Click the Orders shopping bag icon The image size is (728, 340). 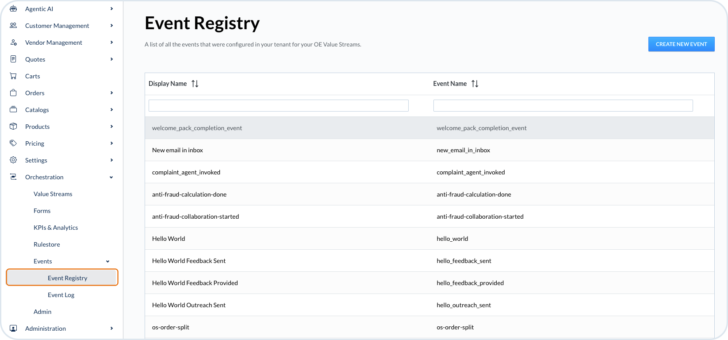[x=13, y=93]
